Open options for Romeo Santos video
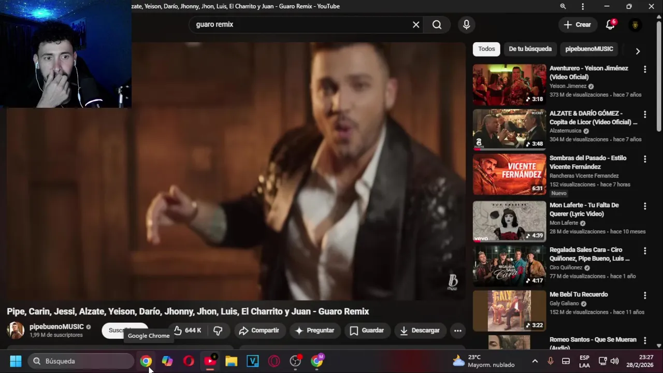663x373 pixels. coord(645,340)
